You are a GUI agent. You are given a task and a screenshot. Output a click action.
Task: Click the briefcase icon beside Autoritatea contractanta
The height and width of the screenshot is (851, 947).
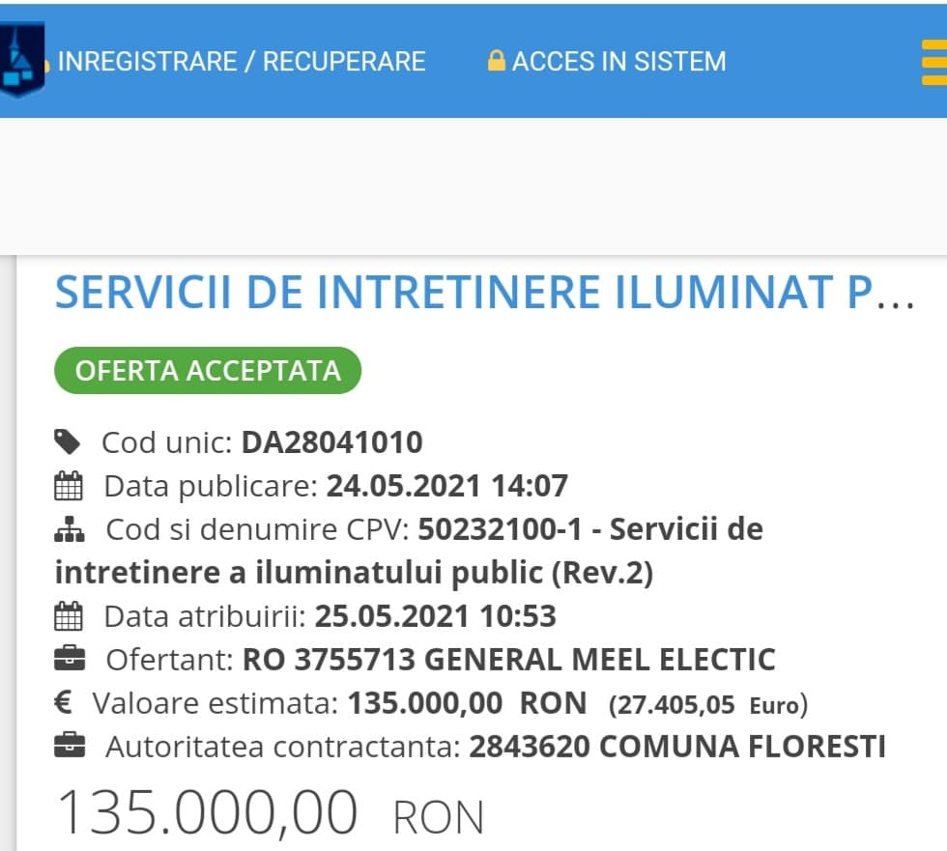pos(69,747)
